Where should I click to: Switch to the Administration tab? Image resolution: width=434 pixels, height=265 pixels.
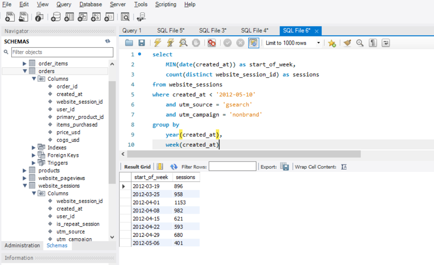point(22,245)
